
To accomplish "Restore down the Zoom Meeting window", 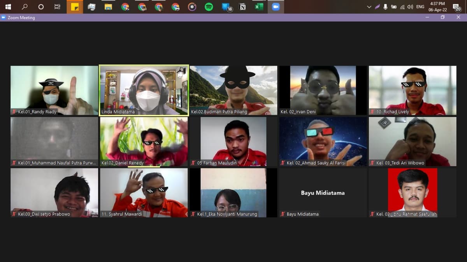I will pos(442,17).
